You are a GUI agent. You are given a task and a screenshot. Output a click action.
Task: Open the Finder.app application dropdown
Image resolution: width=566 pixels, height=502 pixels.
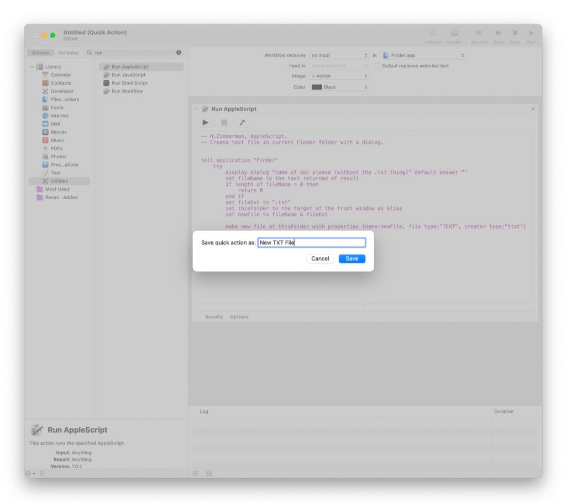424,55
